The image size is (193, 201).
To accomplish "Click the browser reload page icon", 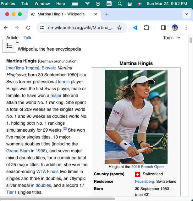I will (28, 28).
